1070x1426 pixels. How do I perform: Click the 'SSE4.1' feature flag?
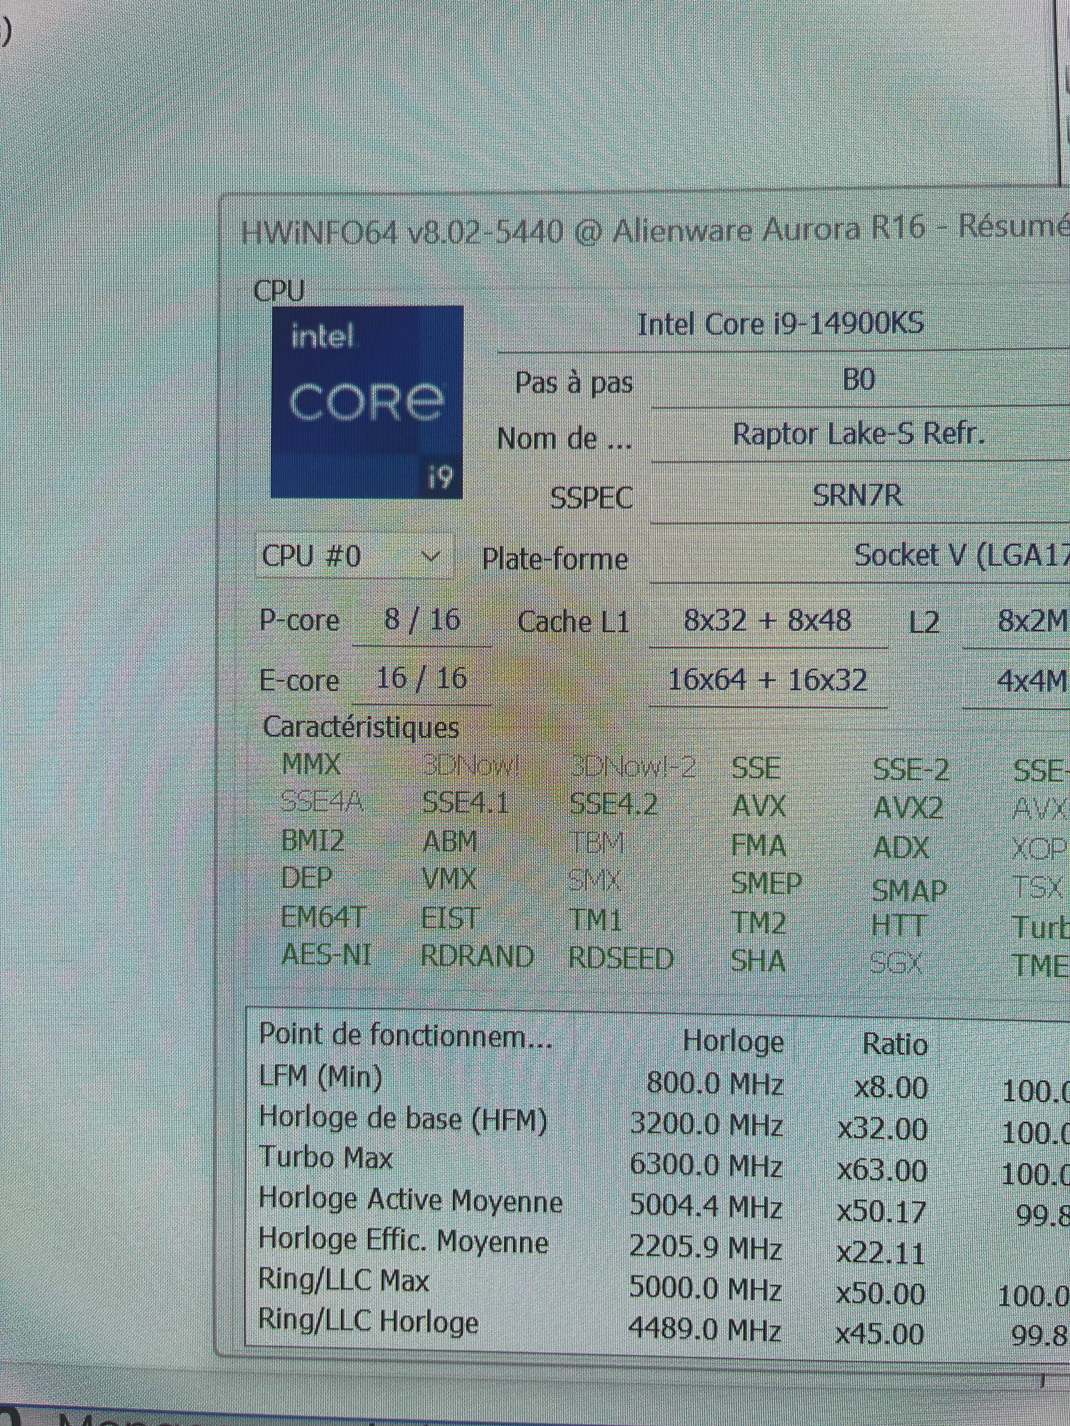pyautogui.click(x=465, y=802)
